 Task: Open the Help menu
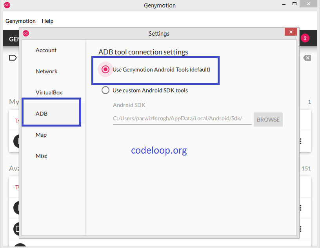(47, 21)
